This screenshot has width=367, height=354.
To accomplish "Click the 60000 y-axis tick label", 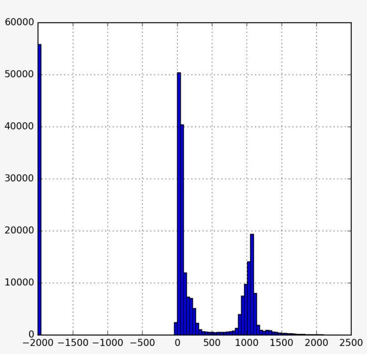I will (20, 21).
